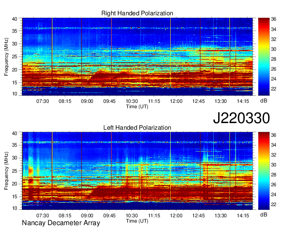
Task: Click the "07:30" time tick on the Left Handed plot
Action: (43, 216)
